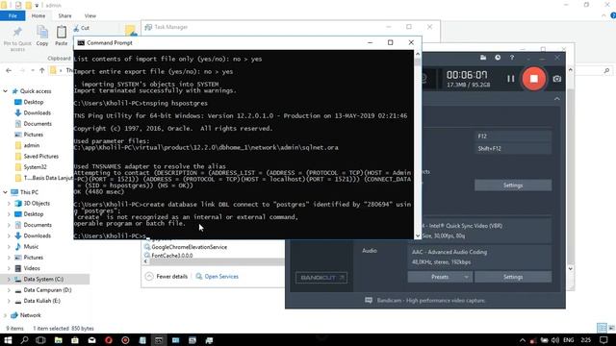
Task: Open notification center icon
Action: [603, 340]
